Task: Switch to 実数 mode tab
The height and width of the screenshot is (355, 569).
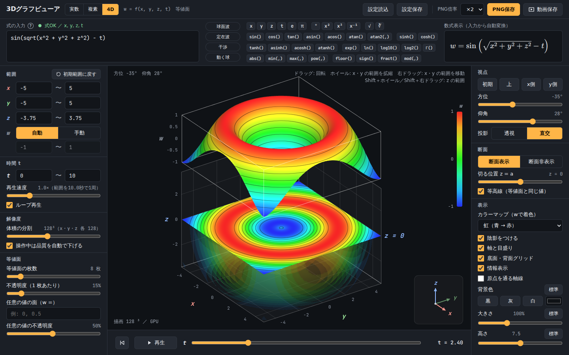Action: click(x=74, y=9)
